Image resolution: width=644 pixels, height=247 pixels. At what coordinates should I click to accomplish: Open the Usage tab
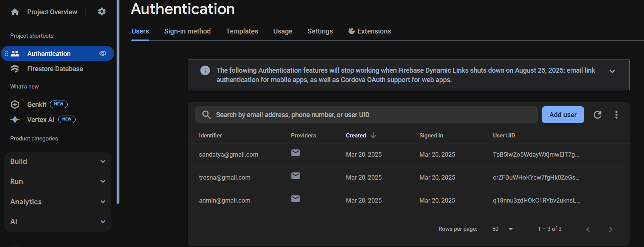pos(283,31)
